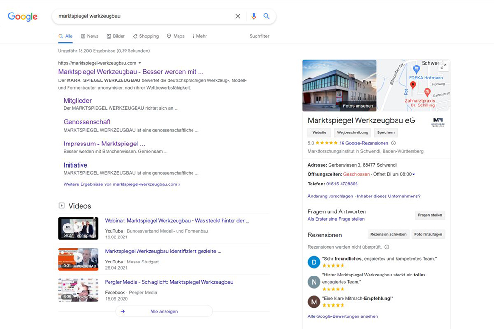
Task: Click the Wegbeschreibung button
Action: [353, 133]
